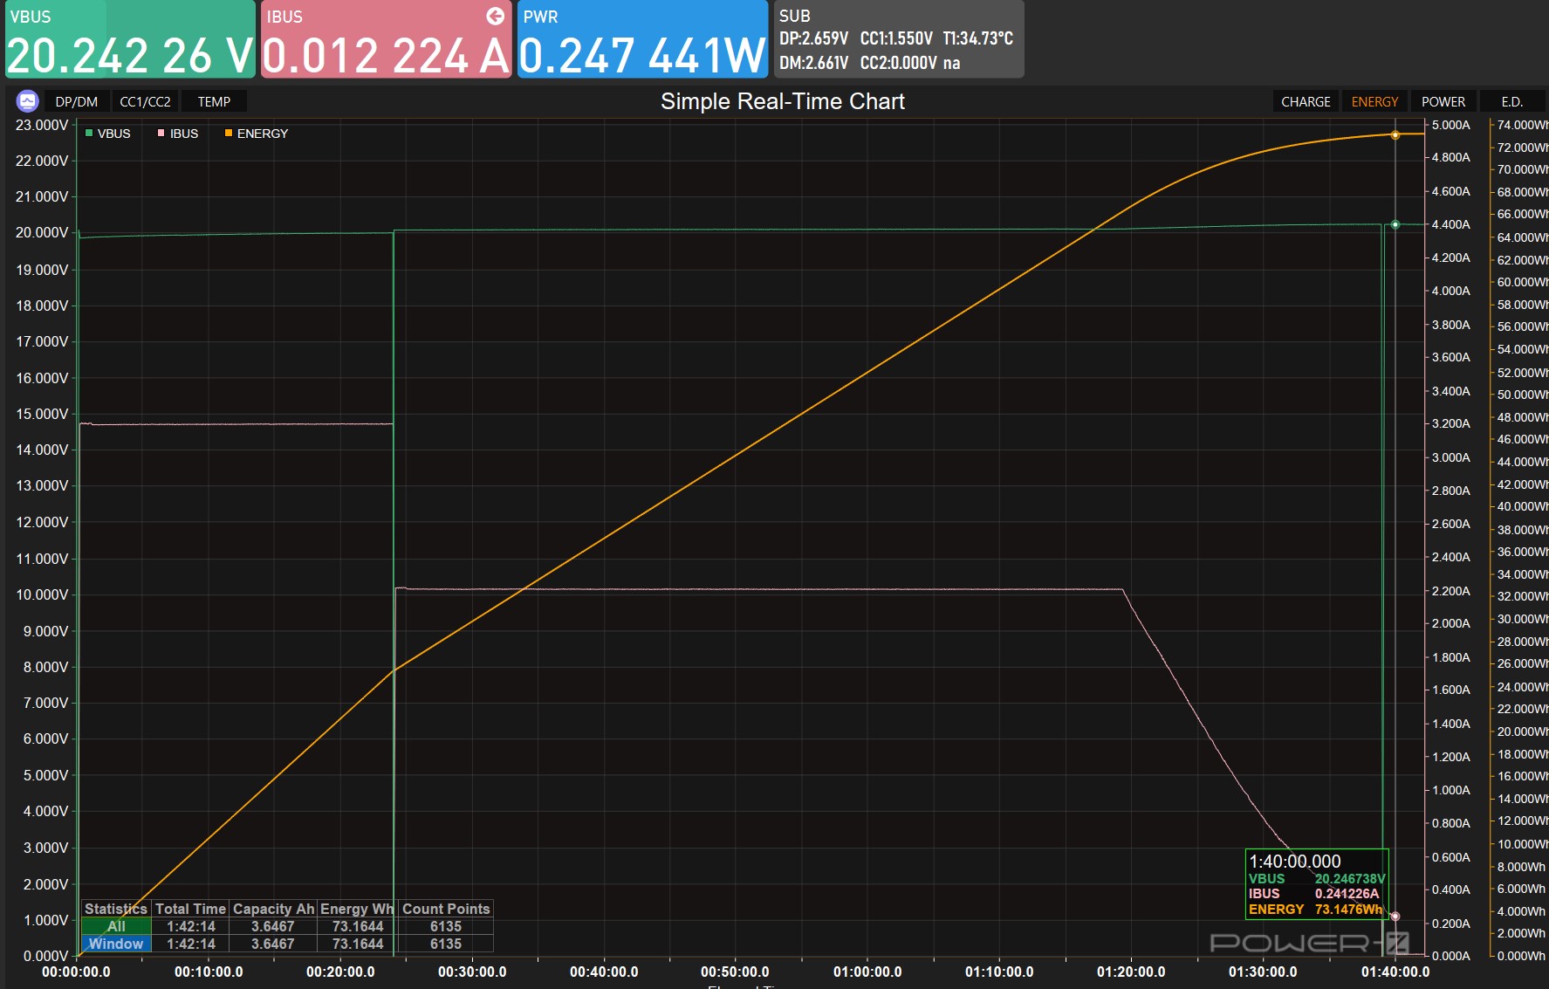Select the ENERGY tab
This screenshot has height=989, width=1549.
pos(1374,102)
